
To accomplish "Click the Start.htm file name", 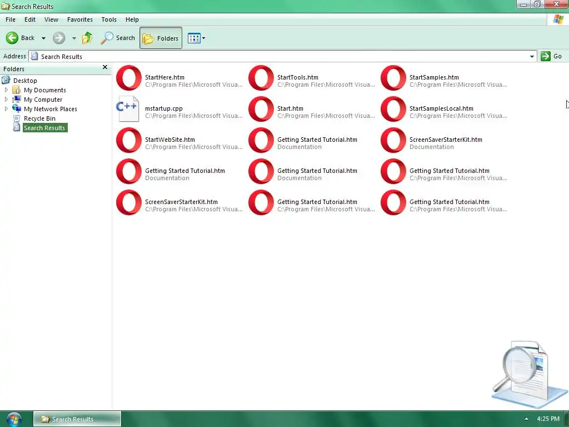I will point(290,108).
